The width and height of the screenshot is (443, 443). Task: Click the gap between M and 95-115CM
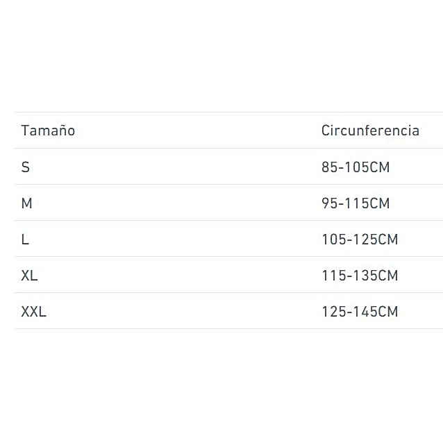(174, 203)
